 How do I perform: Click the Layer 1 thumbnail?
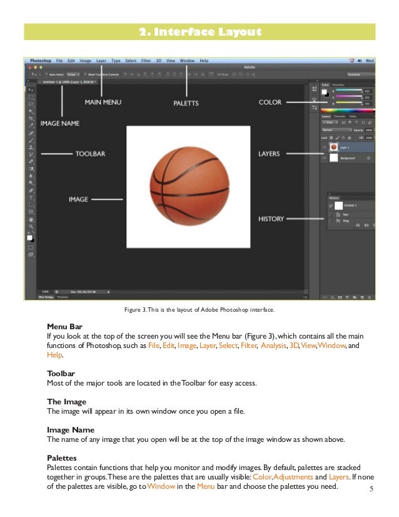pyautogui.click(x=334, y=147)
